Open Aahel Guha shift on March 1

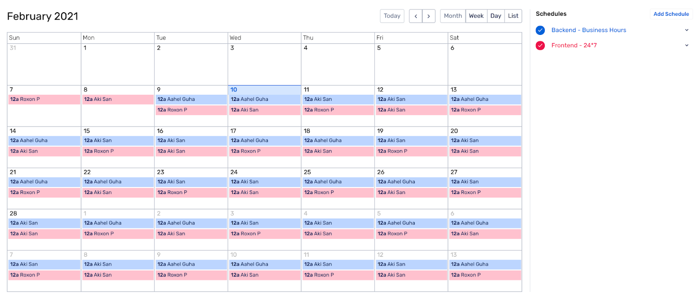[118, 223]
